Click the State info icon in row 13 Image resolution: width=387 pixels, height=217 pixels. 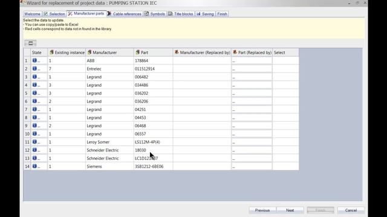point(34,158)
